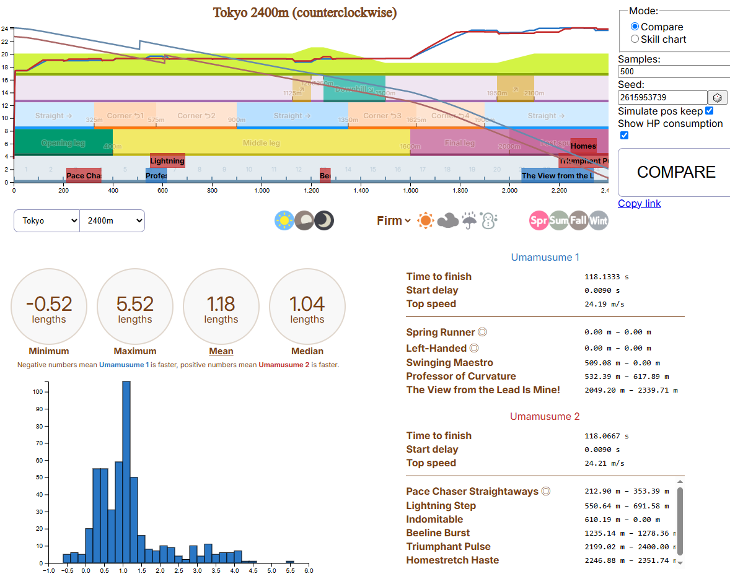Click the Lightning Step skill marker on chart
The image size is (730, 579).
pos(167,160)
